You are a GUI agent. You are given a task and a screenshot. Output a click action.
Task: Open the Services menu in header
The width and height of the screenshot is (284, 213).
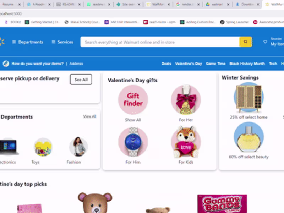62,42
